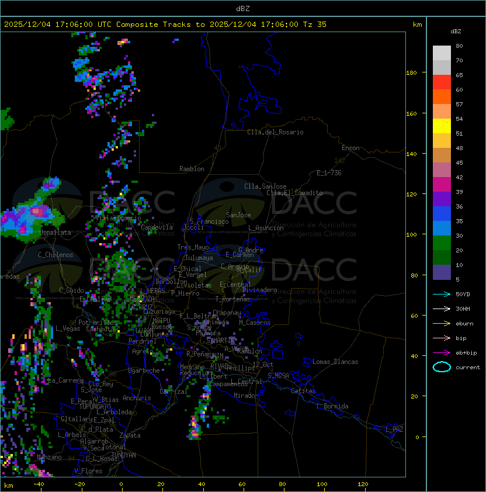This screenshot has width=486, height=492.
Task: Click the '-20' horizontal axis tick
Action: (x=79, y=484)
